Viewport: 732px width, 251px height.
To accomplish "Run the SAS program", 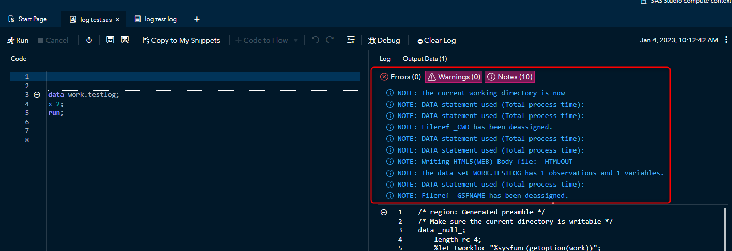I will tap(18, 40).
